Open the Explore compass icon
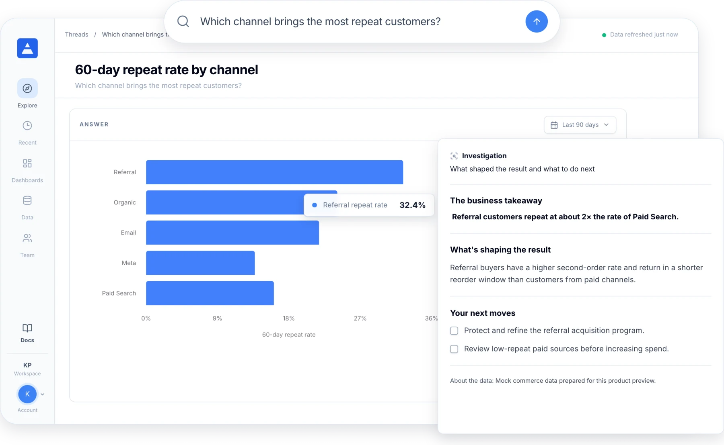The height and width of the screenshot is (445, 724). [x=27, y=88]
